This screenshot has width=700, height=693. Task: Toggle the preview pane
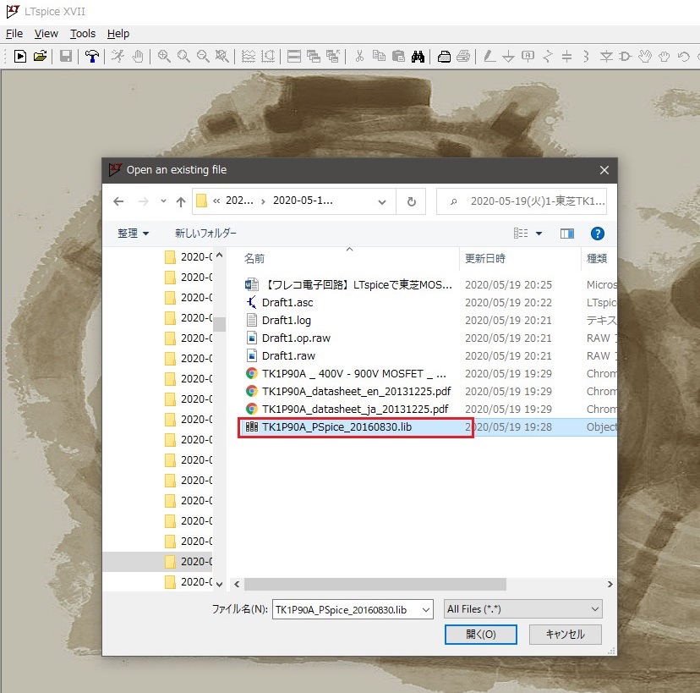click(x=567, y=234)
